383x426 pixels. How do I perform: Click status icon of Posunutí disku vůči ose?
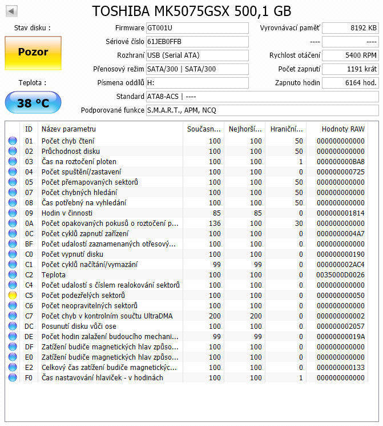tap(13, 327)
